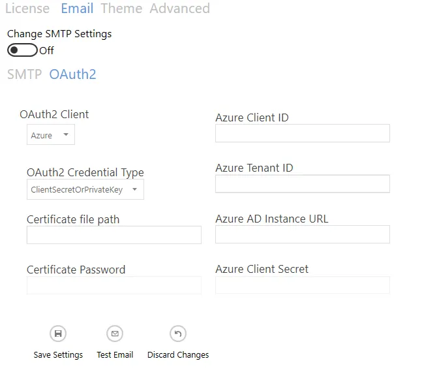Viewport: 422px width, 374px height.
Task: Focus the Azure Client ID field
Action: (303, 133)
